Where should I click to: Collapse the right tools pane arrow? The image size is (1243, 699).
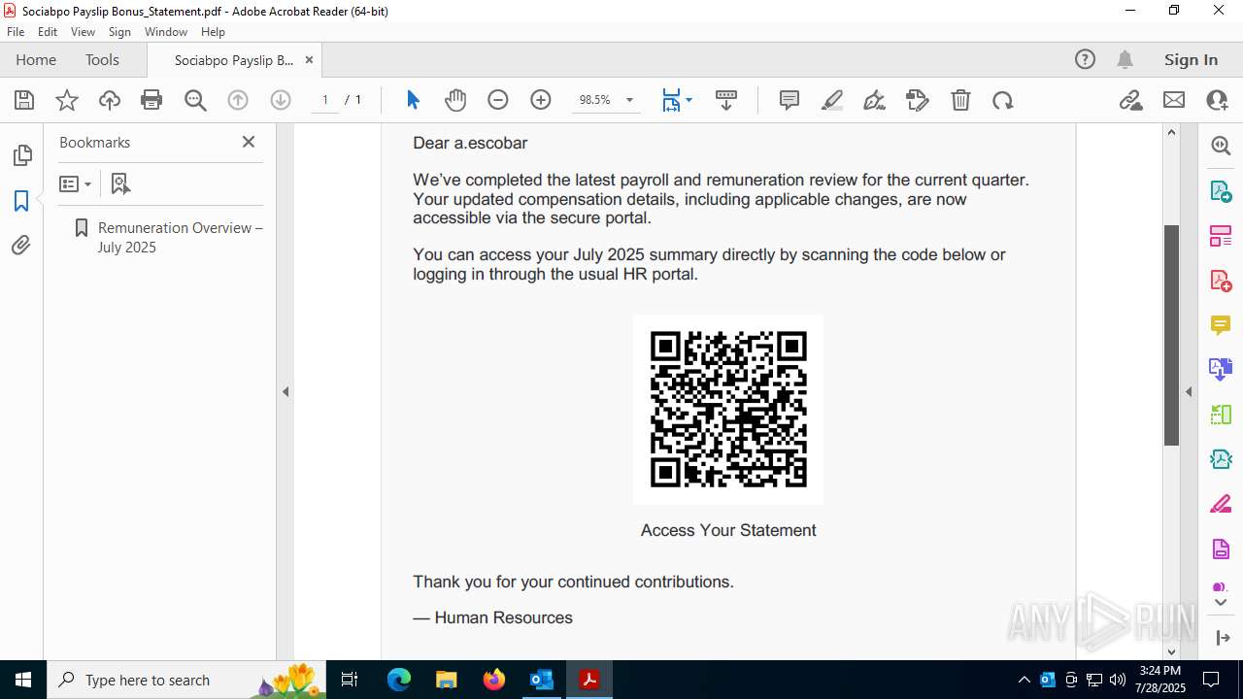(x=1189, y=391)
